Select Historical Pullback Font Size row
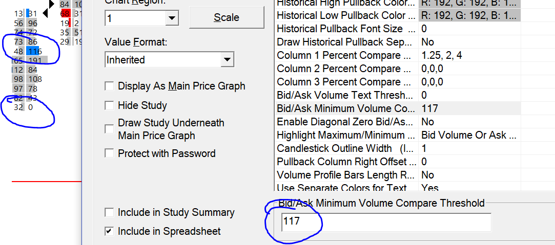This screenshot has height=245, width=555. 346,29
